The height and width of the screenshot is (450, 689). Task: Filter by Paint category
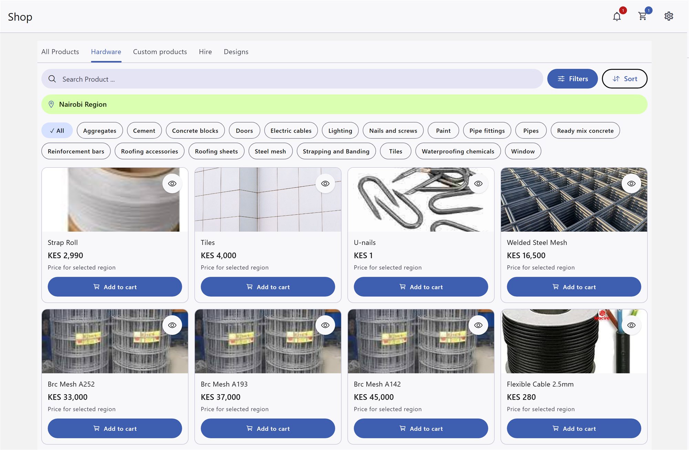pos(443,130)
